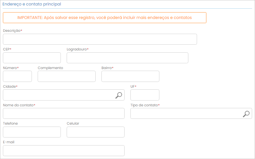Select the Logradouro input field

pos(127,58)
